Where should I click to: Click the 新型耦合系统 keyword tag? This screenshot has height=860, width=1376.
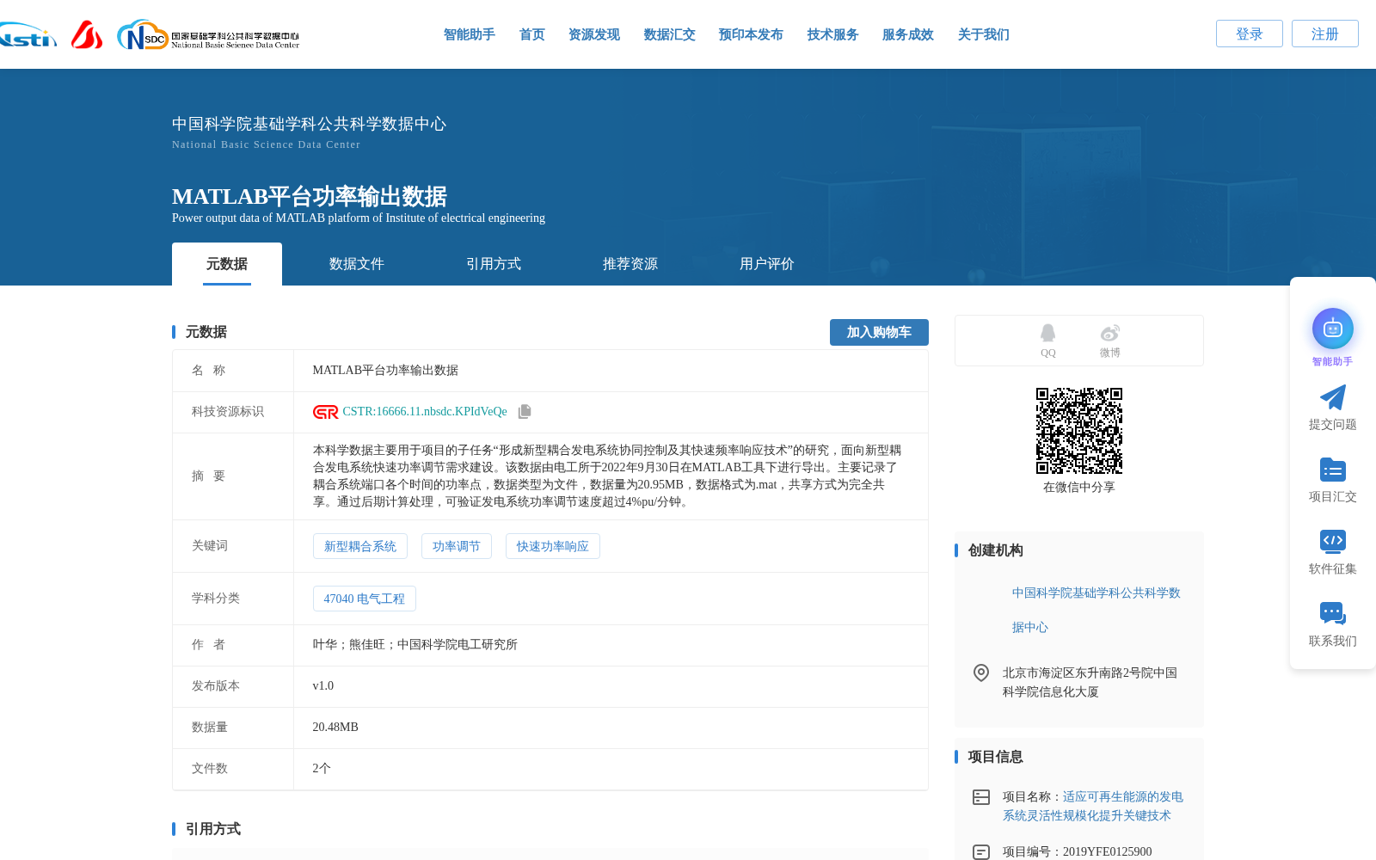(360, 546)
